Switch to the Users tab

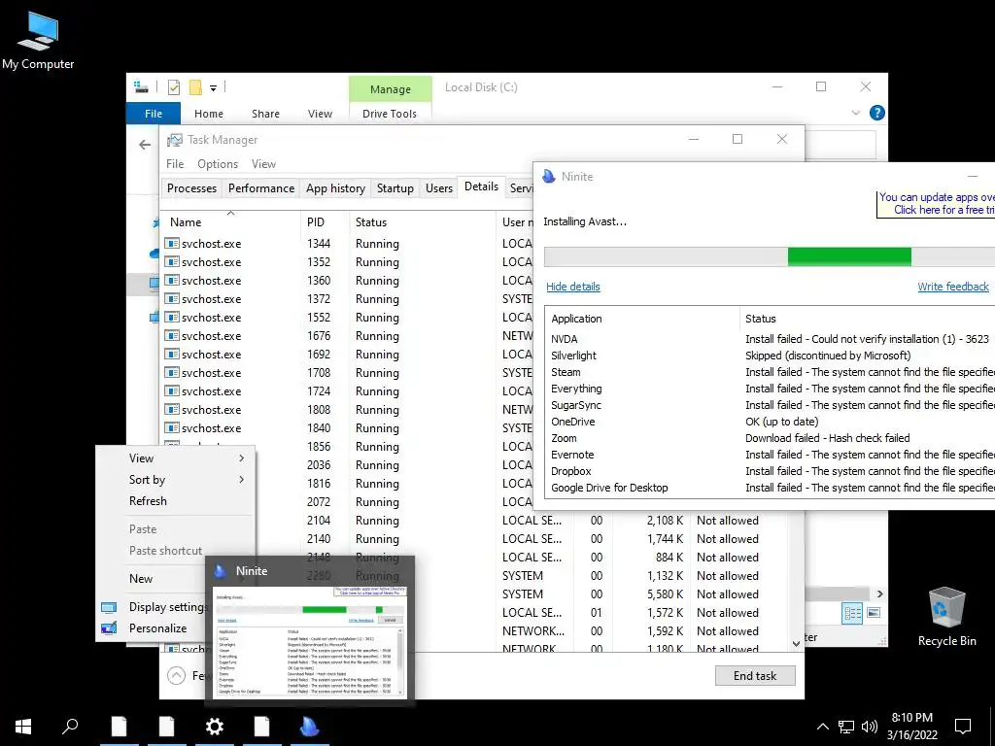coord(439,188)
